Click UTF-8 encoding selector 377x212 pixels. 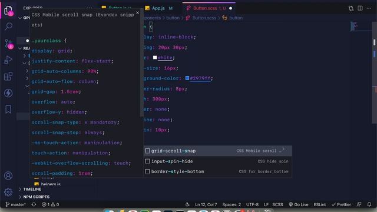252,204
